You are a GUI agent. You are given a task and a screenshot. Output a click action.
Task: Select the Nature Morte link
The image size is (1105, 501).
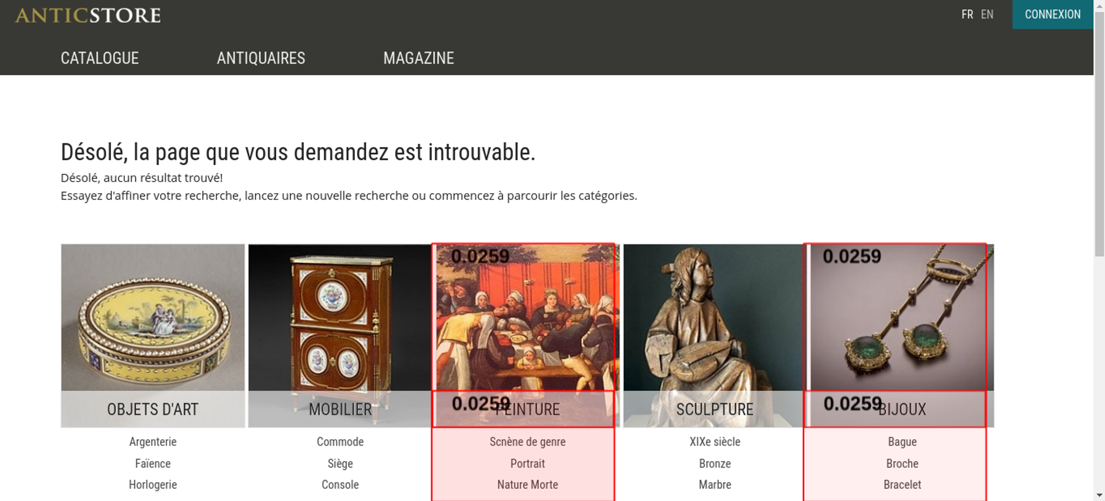click(x=528, y=484)
